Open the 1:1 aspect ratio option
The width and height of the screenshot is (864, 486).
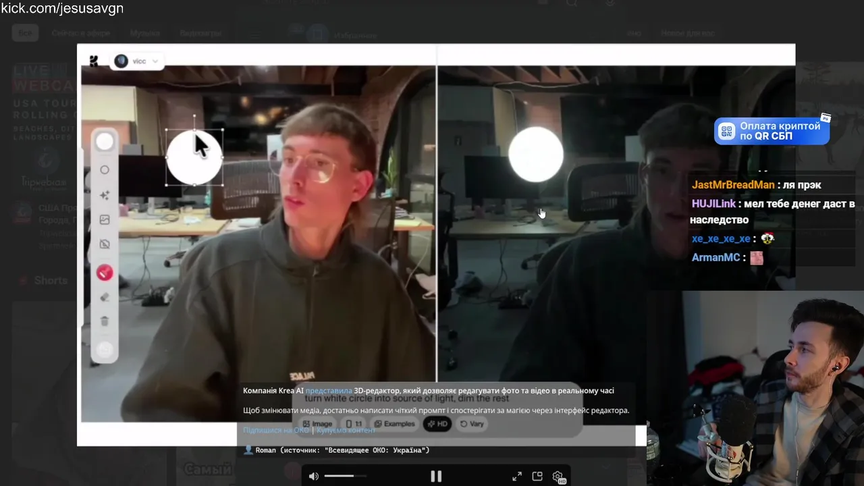(x=354, y=424)
